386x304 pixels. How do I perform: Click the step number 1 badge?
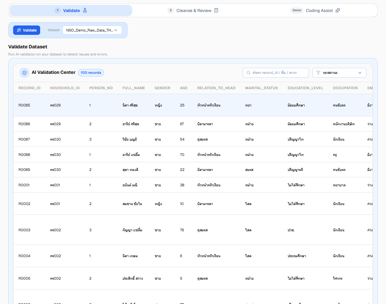[x=57, y=10]
